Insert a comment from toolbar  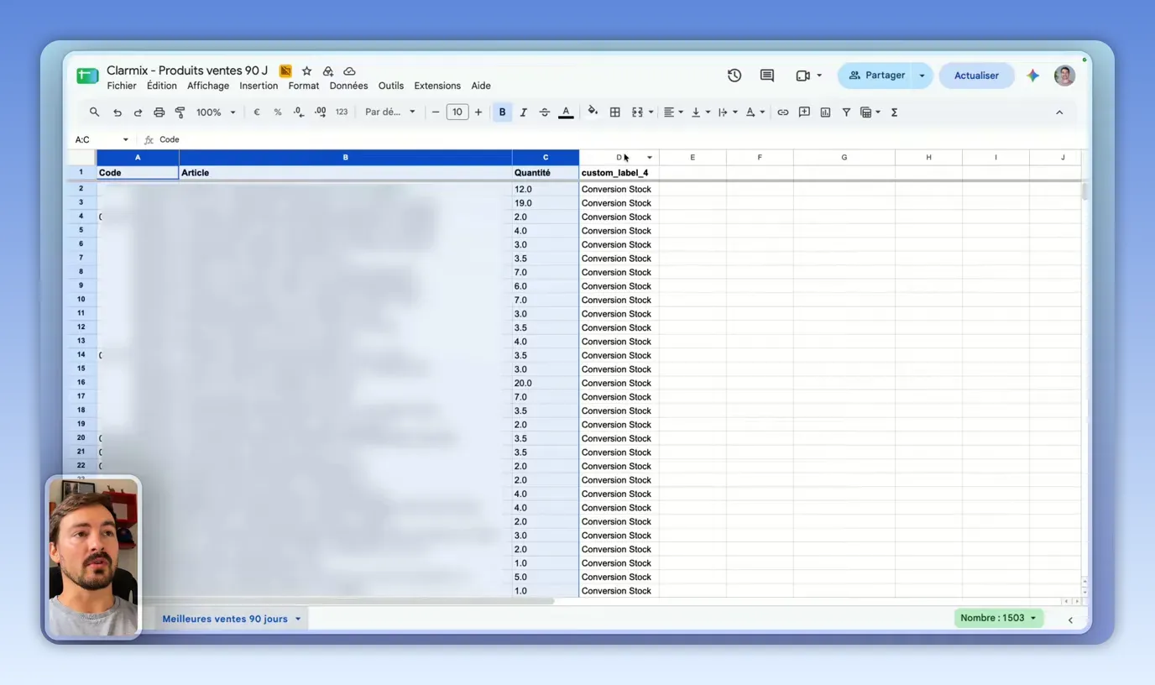[804, 112]
